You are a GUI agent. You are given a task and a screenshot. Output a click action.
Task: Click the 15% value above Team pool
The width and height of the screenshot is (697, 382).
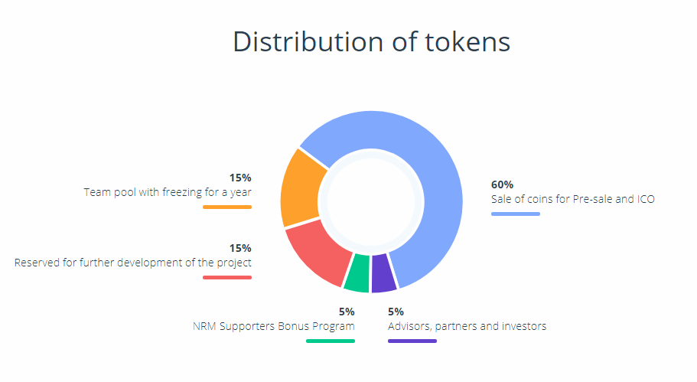(240, 178)
